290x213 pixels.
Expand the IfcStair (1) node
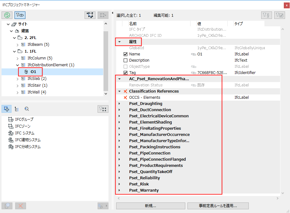(18, 86)
